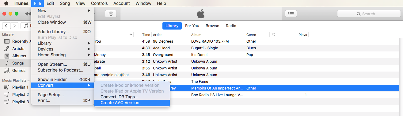Sort by Genre column

click(x=257, y=35)
